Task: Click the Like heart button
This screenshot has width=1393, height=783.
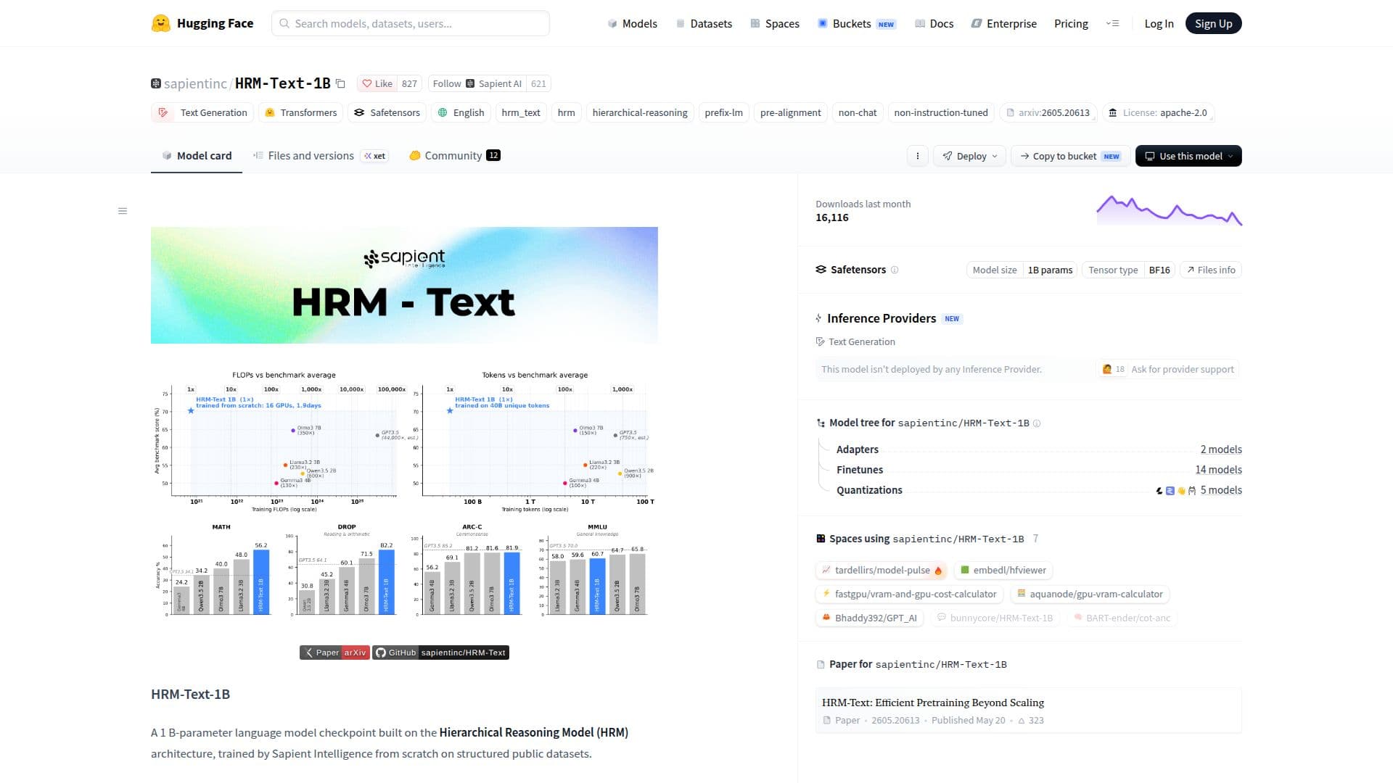Action: 377,83
